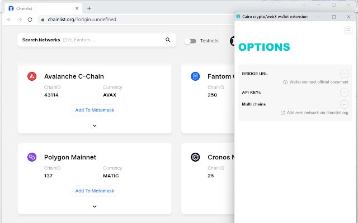358x223 pixels.
Task: Click ChainID value 137
Action: pos(48,176)
